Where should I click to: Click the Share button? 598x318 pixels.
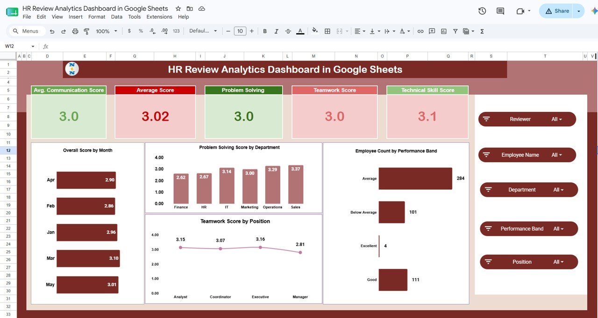[556, 11]
